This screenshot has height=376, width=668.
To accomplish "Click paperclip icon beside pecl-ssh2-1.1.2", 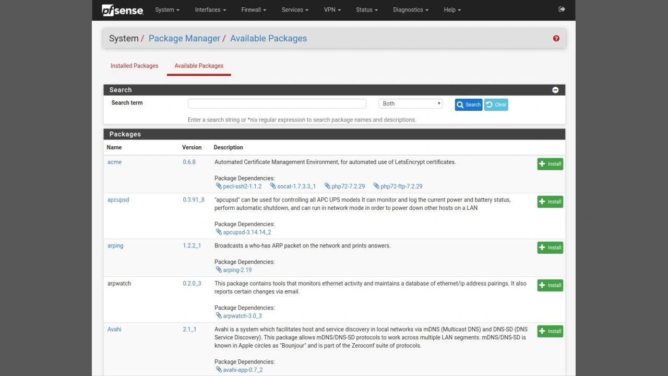I will (219, 186).
